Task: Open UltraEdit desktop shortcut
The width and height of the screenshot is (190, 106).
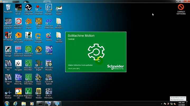Action: [39, 50]
